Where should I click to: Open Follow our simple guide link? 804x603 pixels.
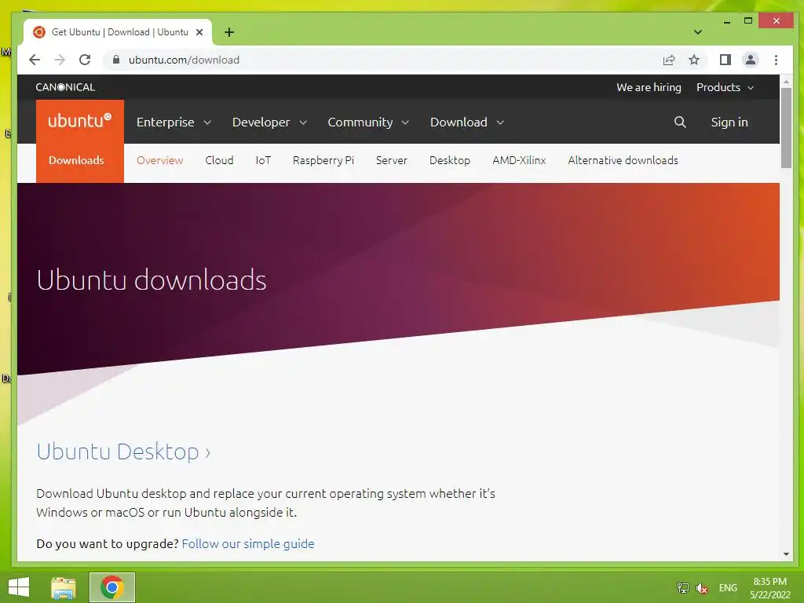pyautogui.click(x=247, y=543)
